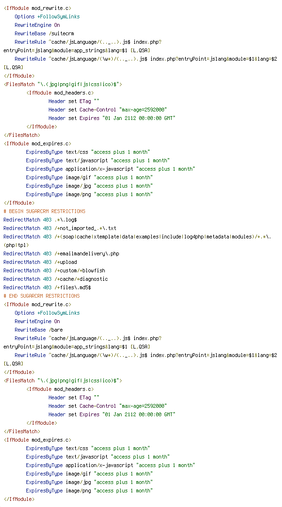Click the 'RewriteBase /bare' line
The image size is (282, 507).
click(39, 330)
